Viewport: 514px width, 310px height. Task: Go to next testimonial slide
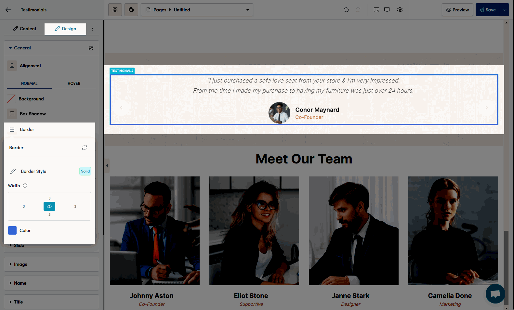(x=487, y=108)
